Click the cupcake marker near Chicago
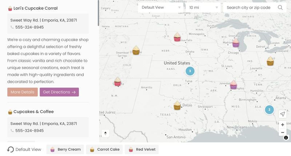The width and height of the screenshot is (291, 156). pos(236,43)
